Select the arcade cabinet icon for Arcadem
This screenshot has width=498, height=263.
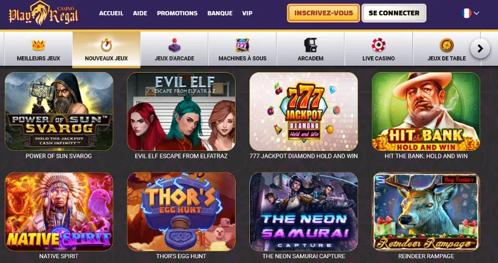311,45
